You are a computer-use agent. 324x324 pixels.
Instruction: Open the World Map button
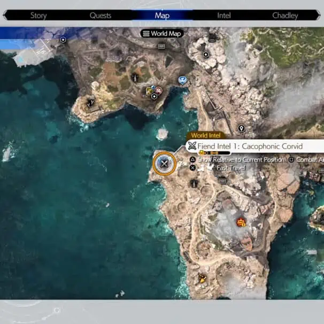click(162, 34)
